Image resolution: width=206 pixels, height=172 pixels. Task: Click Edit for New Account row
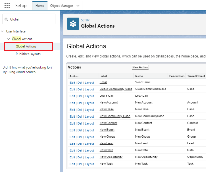coord(72,103)
